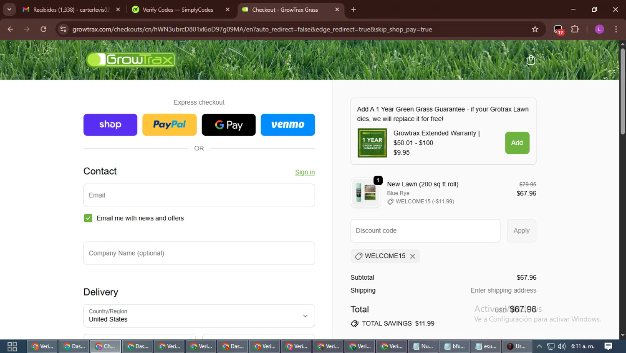Open the 'bfx...' taskbar item
The image size is (626, 353).
pos(455,346)
